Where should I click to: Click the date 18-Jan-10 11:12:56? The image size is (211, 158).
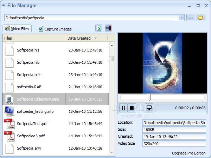(x=85, y=111)
